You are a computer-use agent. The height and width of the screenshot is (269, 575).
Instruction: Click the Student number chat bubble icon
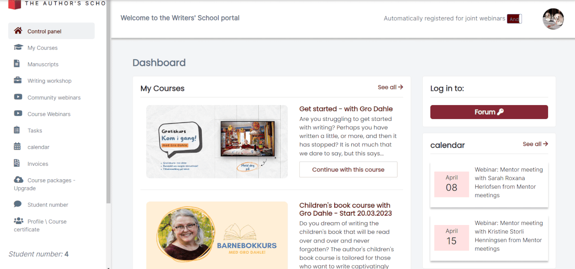[x=18, y=204]
